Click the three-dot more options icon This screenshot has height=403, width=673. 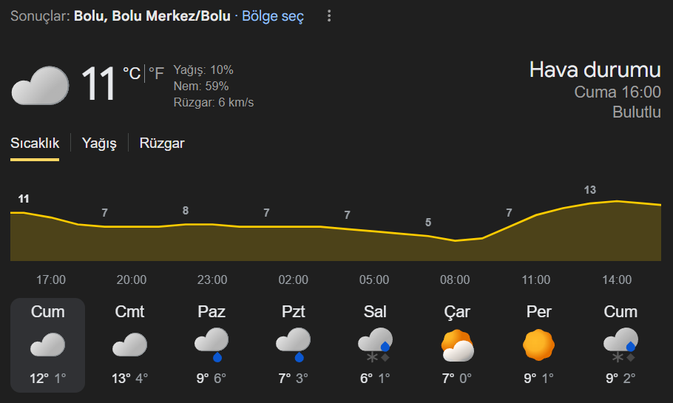[329, 16]
